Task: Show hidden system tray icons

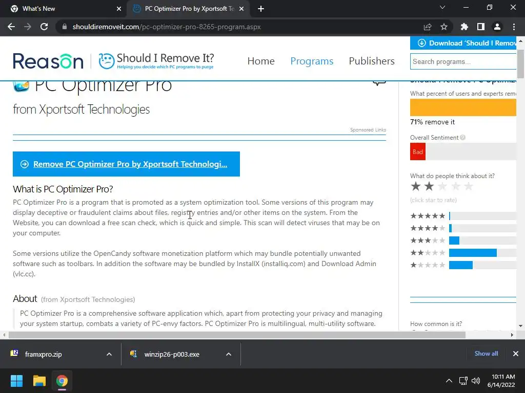Action: (449, 381)
